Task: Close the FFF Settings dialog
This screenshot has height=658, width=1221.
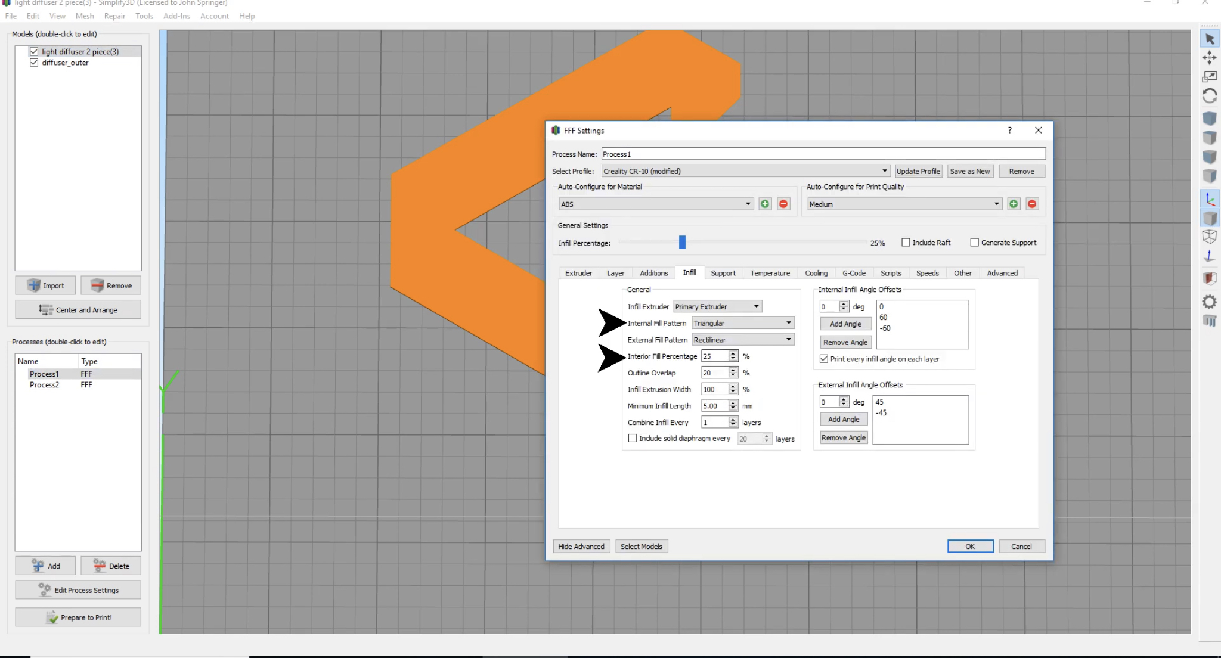Action: (x=1038, y=130)
